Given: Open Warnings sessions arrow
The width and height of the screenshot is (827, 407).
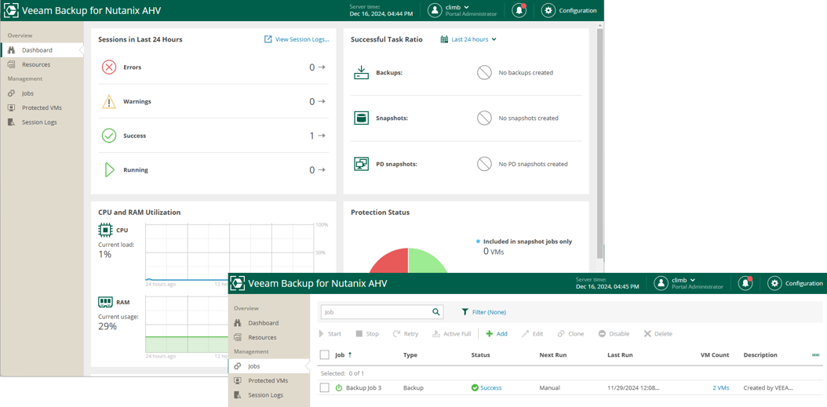Looking at the screenshot, I should tap(321, 101).
